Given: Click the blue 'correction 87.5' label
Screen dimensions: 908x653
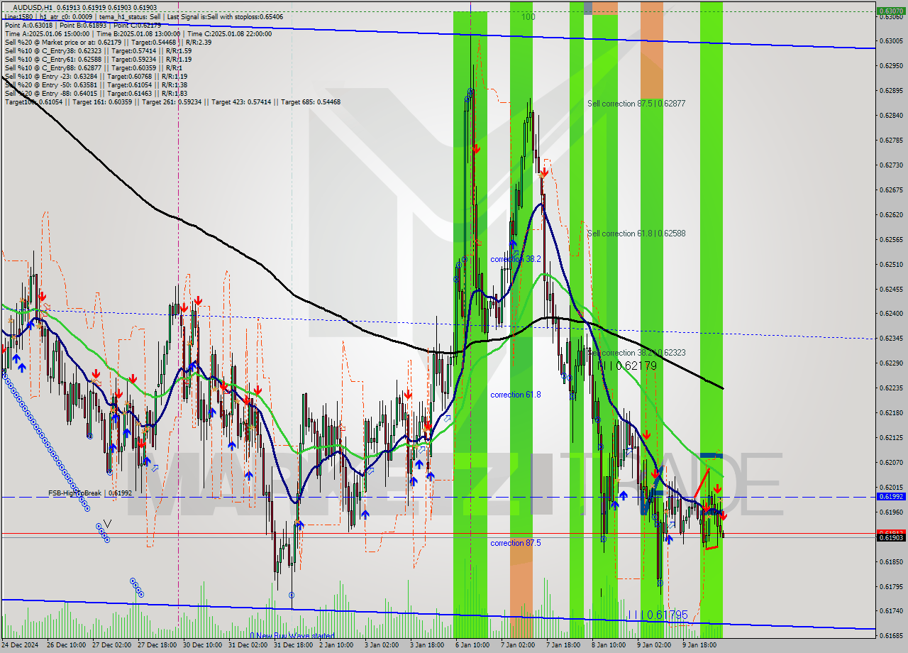Looking at the screenshot, I should point(516,543).
